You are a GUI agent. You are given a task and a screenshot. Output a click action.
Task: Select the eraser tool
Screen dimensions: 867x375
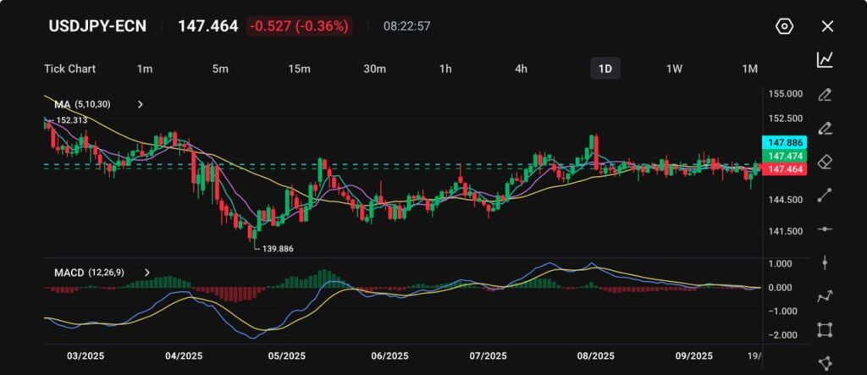(825, 161)
